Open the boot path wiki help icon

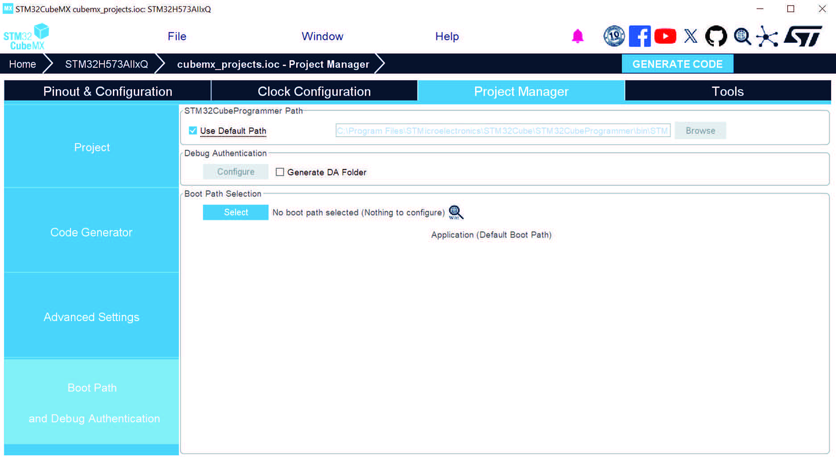tap(456, 212)
